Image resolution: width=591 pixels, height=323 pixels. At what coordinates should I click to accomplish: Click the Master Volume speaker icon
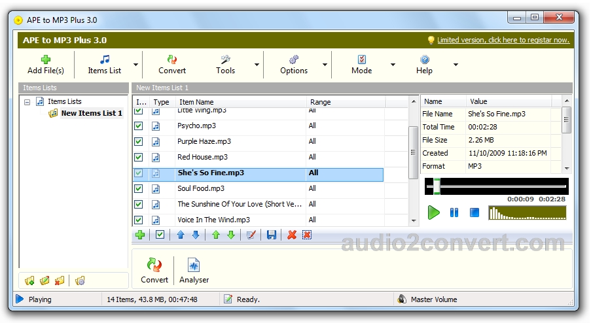pos(402,299)
